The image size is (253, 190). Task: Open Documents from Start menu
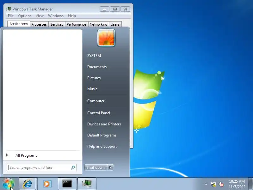[x=97, y=67]
